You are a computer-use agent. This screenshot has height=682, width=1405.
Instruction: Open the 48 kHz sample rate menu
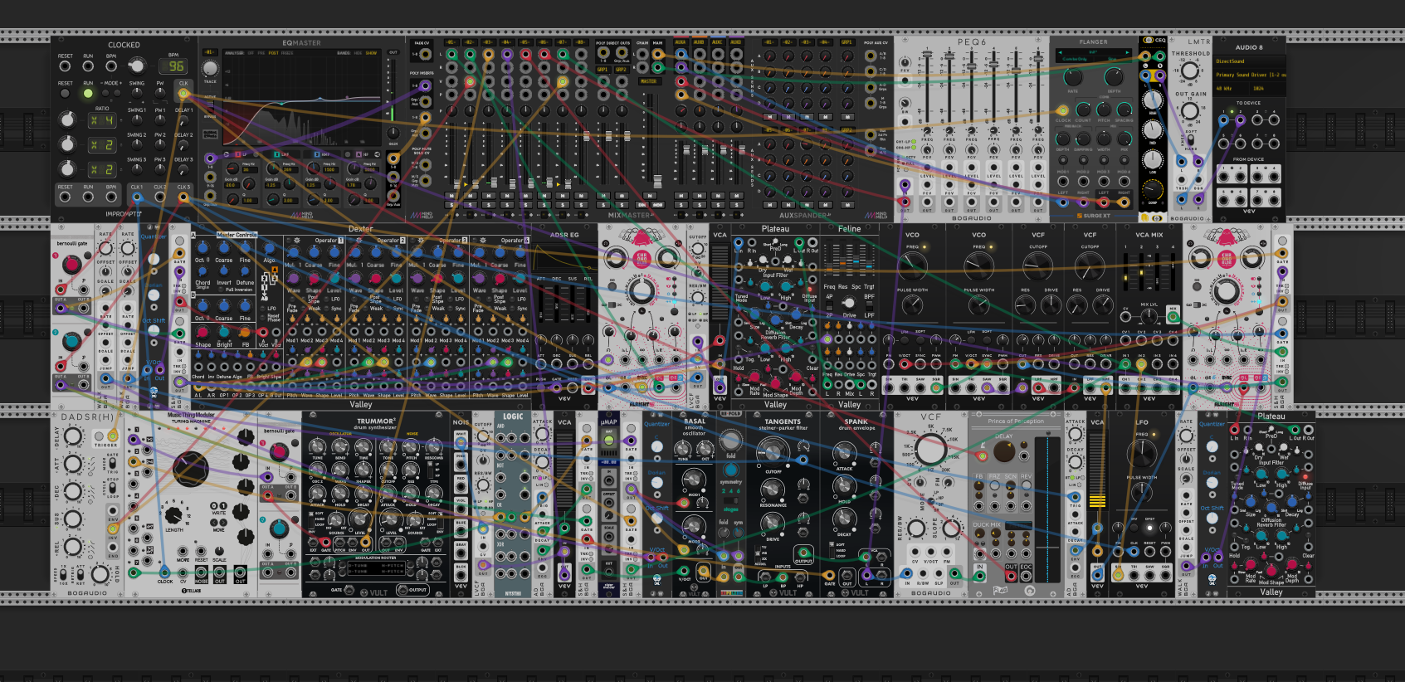tap(1230, 88)
